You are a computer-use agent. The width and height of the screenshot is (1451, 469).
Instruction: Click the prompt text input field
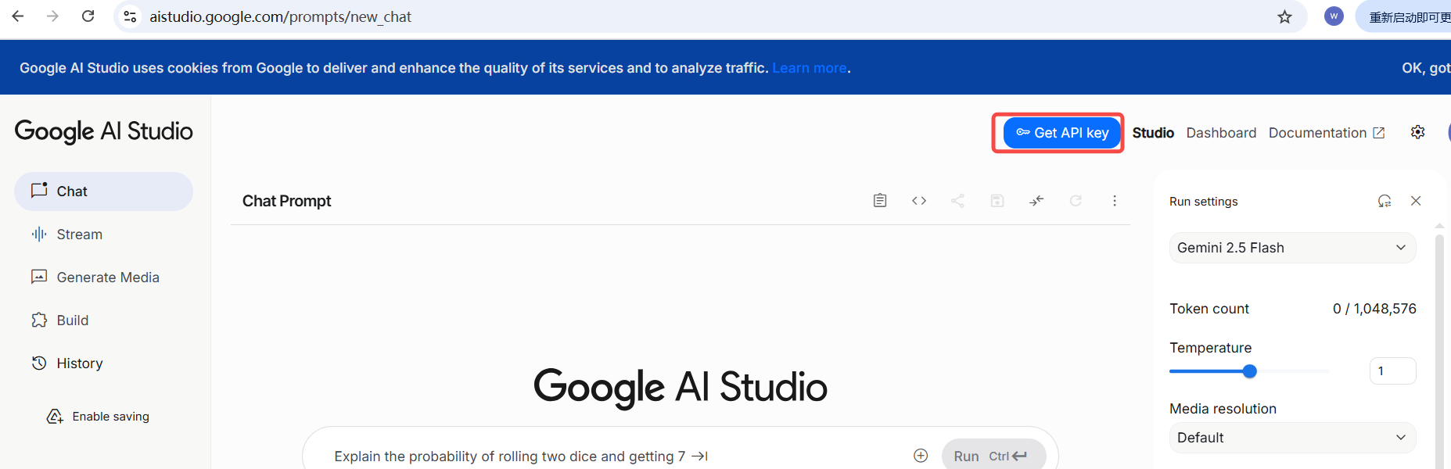coord(618,456)
